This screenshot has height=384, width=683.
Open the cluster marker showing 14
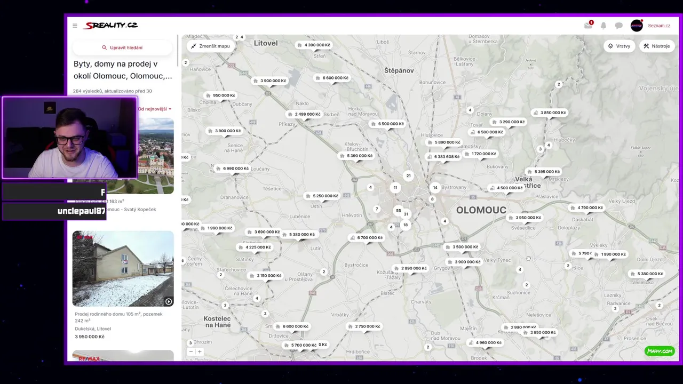pos(435,187)
